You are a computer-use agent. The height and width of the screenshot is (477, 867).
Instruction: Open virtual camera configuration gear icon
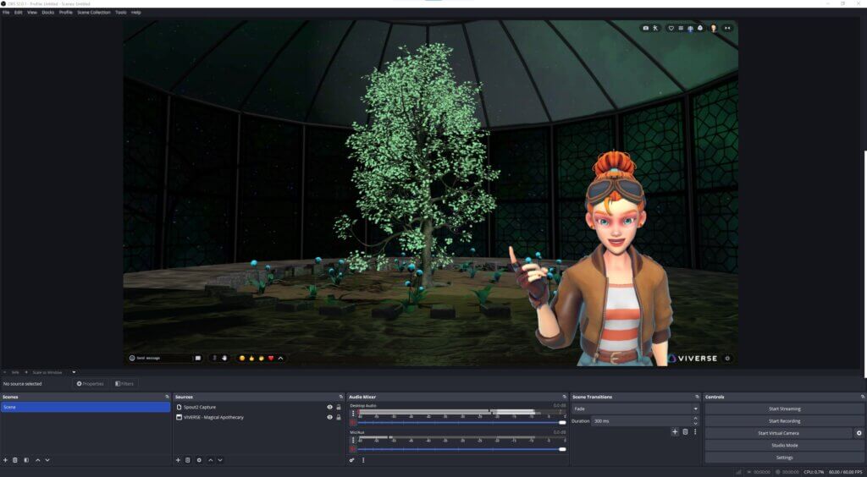pos(859,433)
